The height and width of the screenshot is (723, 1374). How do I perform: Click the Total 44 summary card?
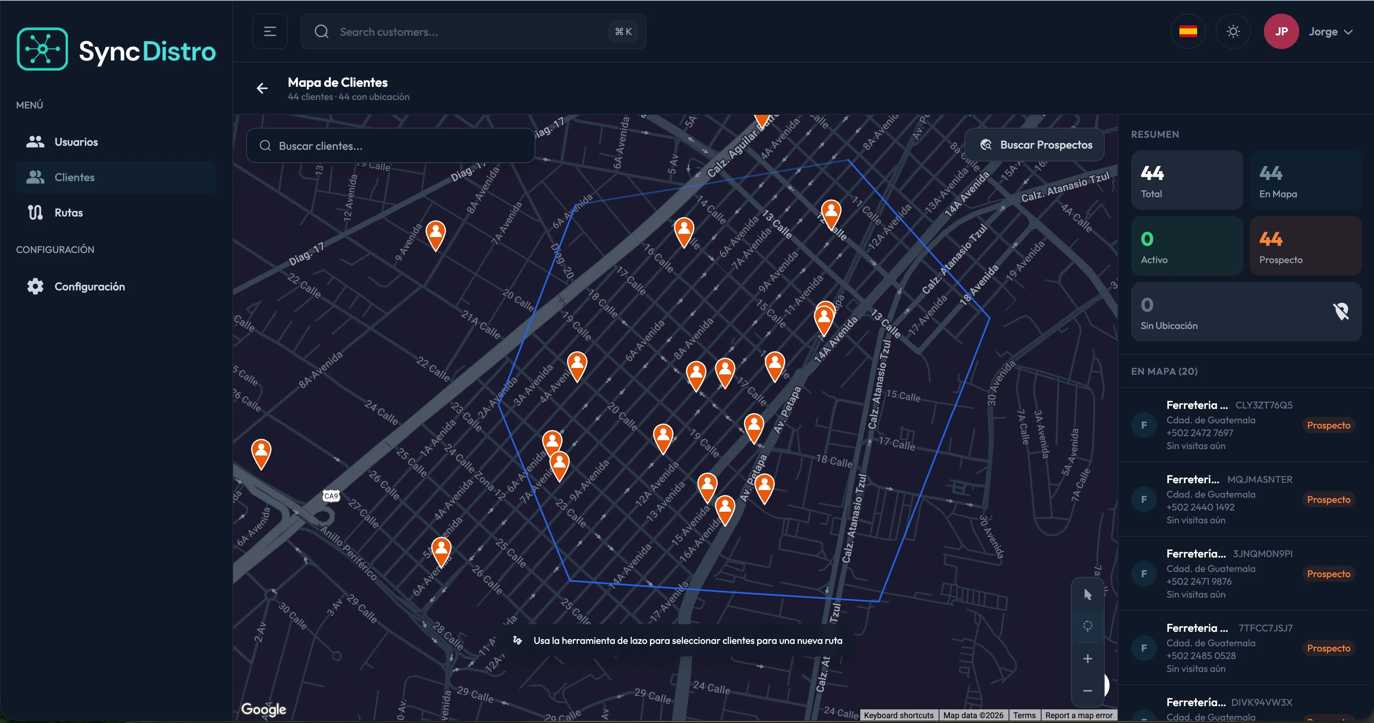1187,180
